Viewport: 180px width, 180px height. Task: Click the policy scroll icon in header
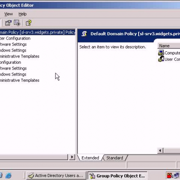(84, 34)
